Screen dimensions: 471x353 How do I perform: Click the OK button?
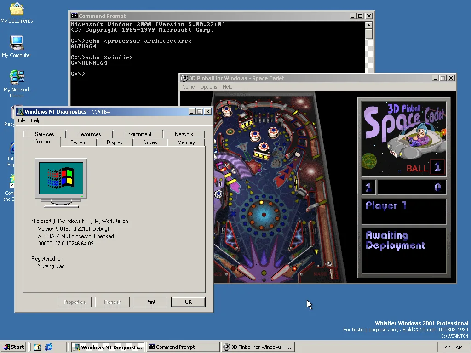click(188, 302)
